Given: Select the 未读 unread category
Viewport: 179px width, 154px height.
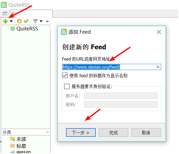Looking at the screenshot, I should click(x=18, y=139).
